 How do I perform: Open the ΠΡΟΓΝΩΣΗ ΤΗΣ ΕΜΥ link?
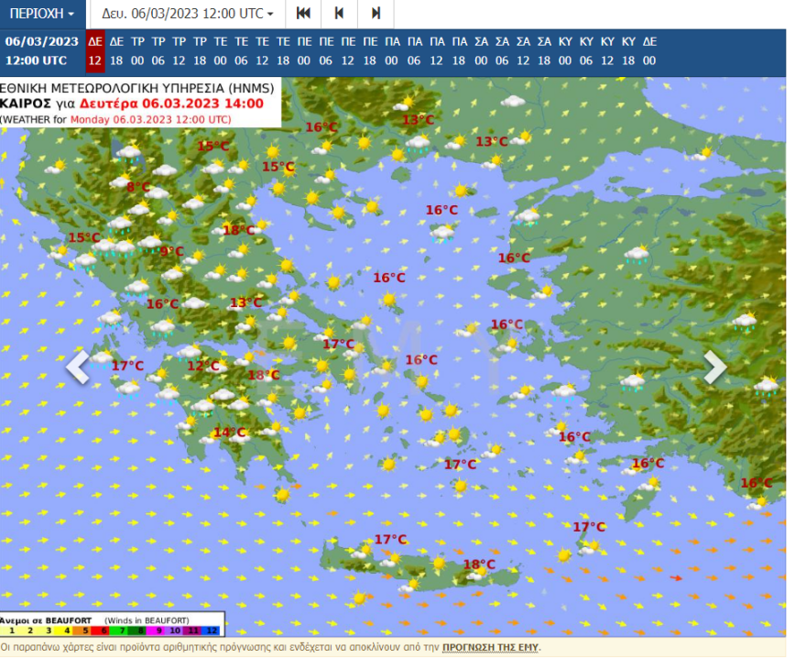click(x=490, y=647)
